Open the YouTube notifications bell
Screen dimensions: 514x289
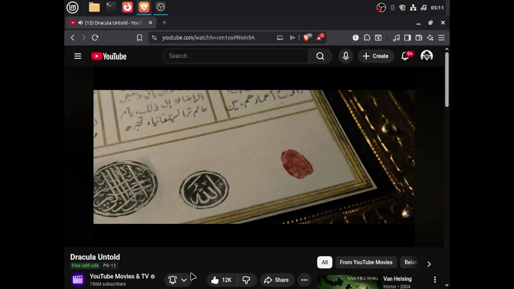point(406,56)
